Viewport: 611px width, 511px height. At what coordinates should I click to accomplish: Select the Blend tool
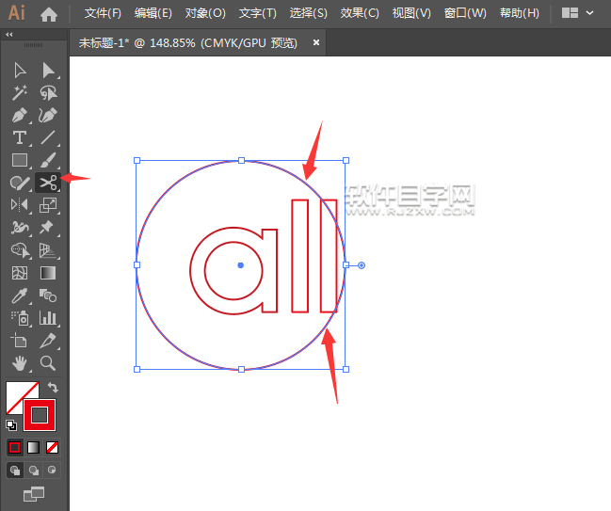tap(48, 295)
